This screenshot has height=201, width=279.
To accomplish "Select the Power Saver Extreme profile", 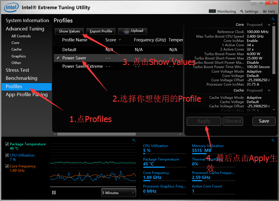I will 118,66.
